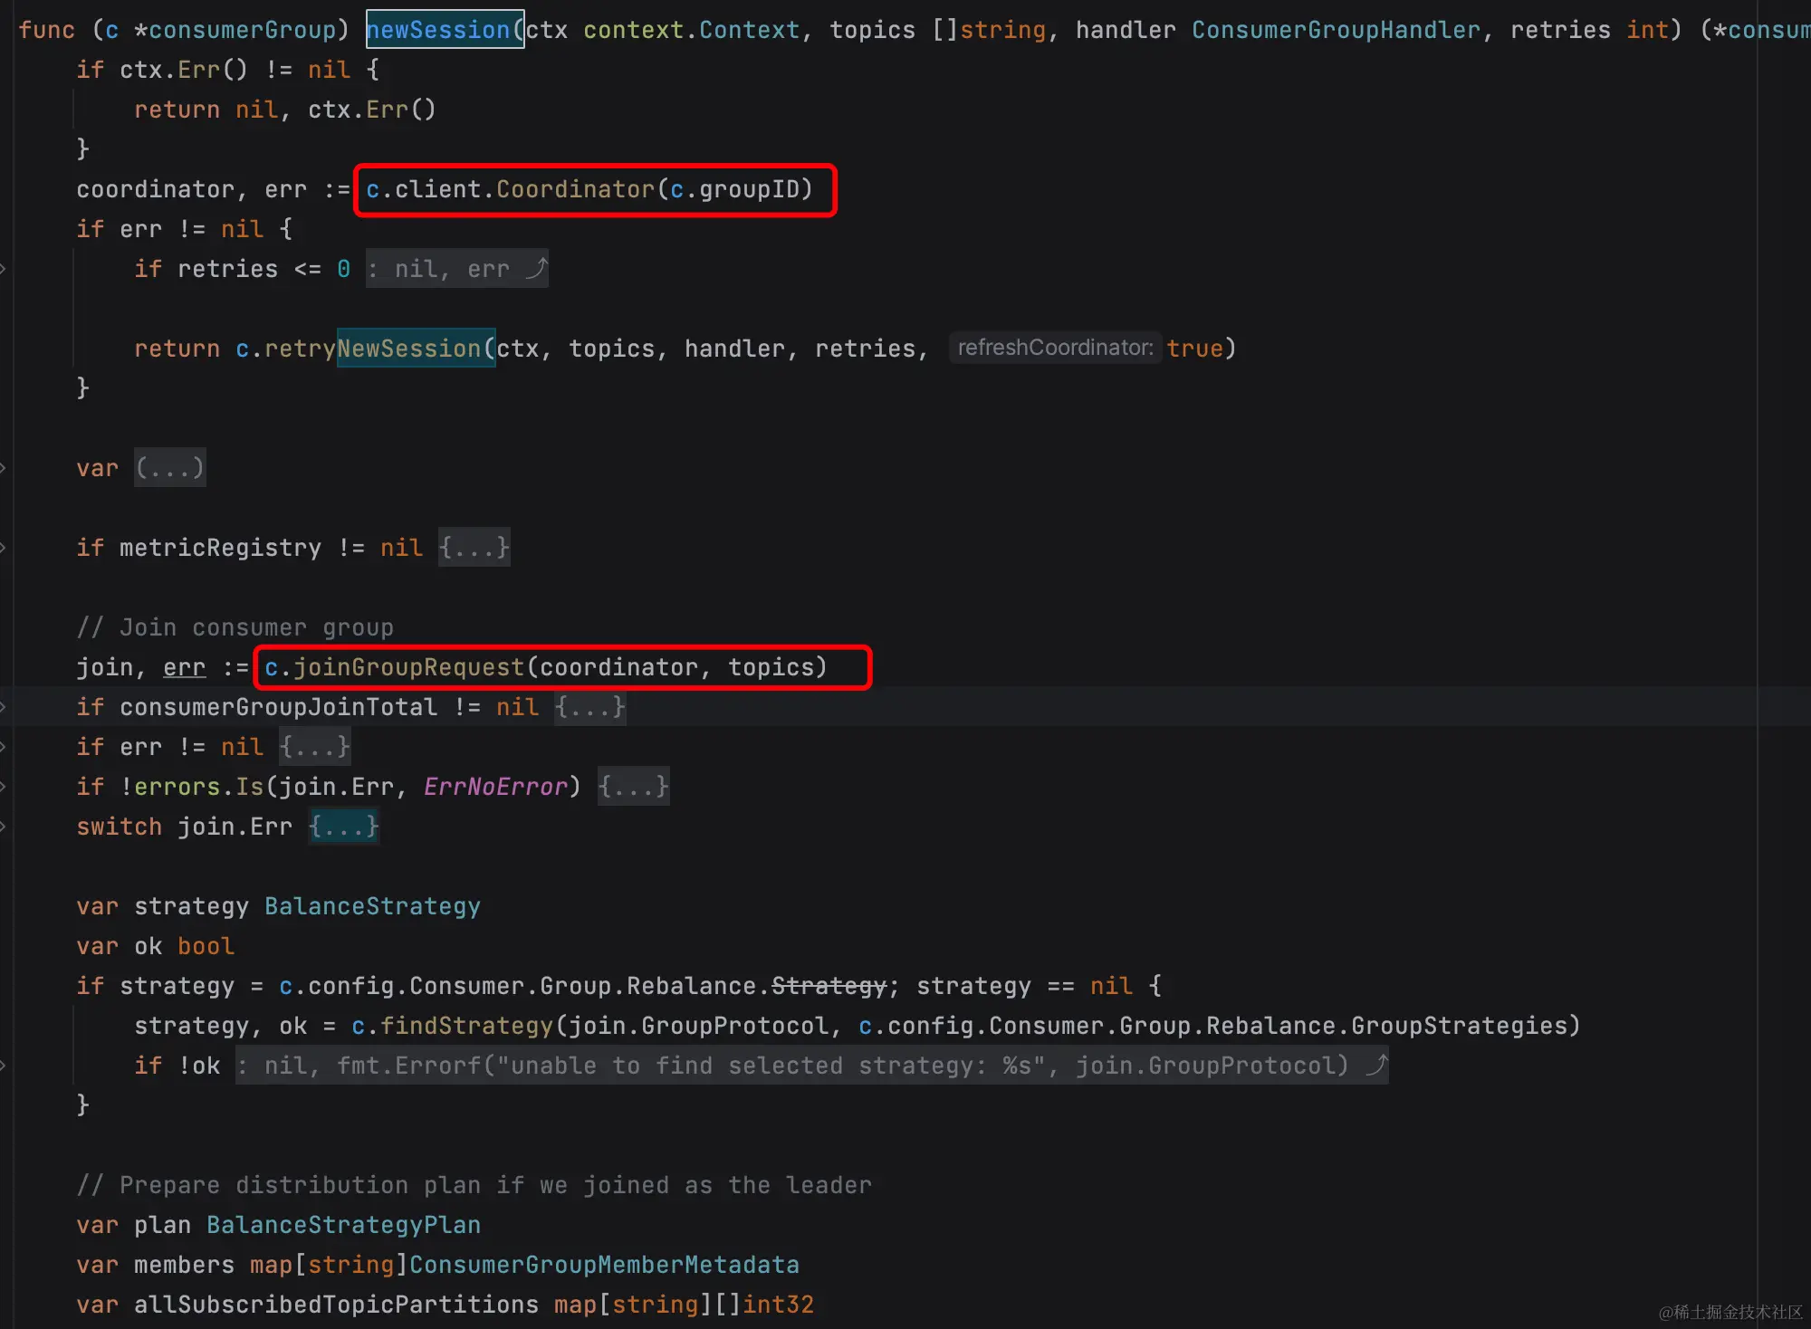
Task: Click gutter fold chevron beside 'if retries' line
Action: pos(4,269)
